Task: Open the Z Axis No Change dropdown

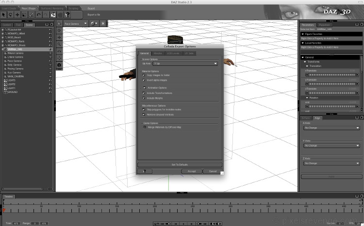Action: click(331, 163)
